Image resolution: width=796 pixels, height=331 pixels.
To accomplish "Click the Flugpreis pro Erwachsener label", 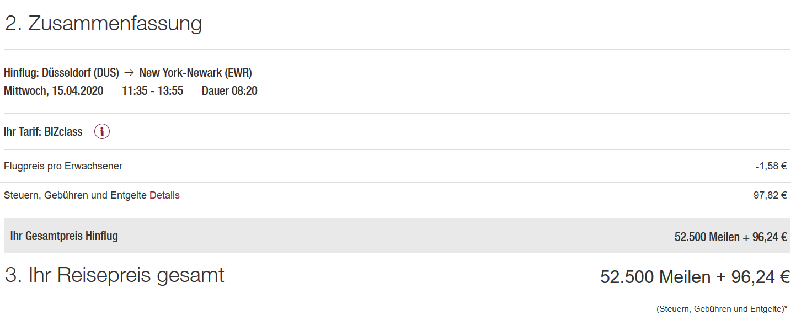I will point(63,166).
